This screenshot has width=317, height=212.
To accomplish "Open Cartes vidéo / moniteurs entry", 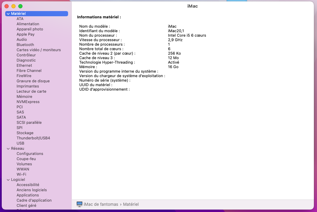I will [x=39, y=50].
